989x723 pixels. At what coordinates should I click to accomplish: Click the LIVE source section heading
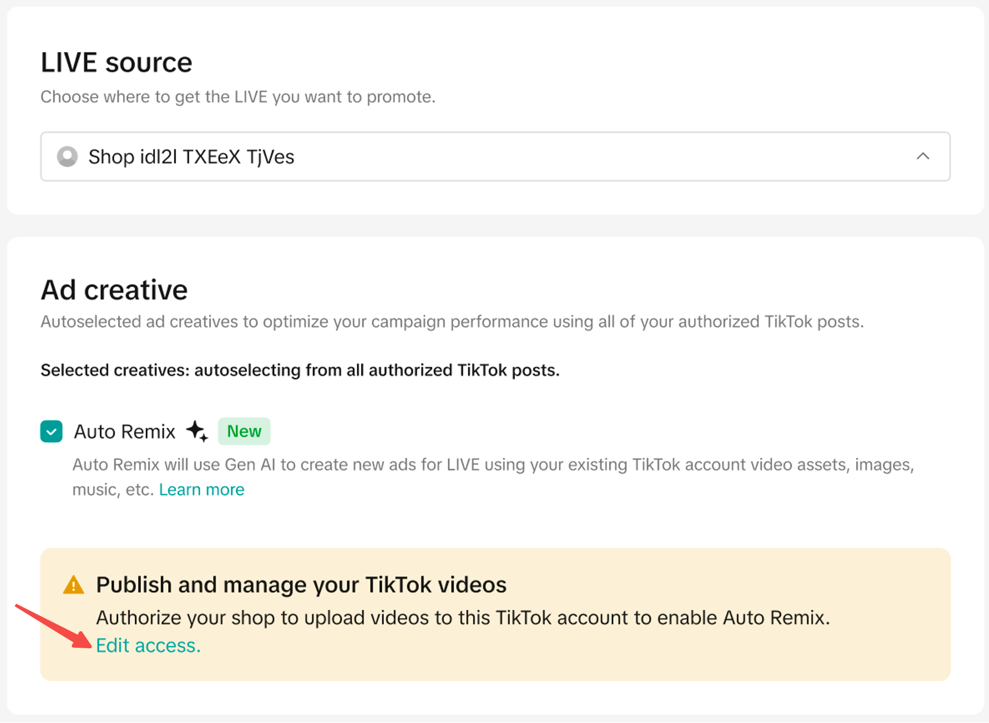tap(116, 62)
